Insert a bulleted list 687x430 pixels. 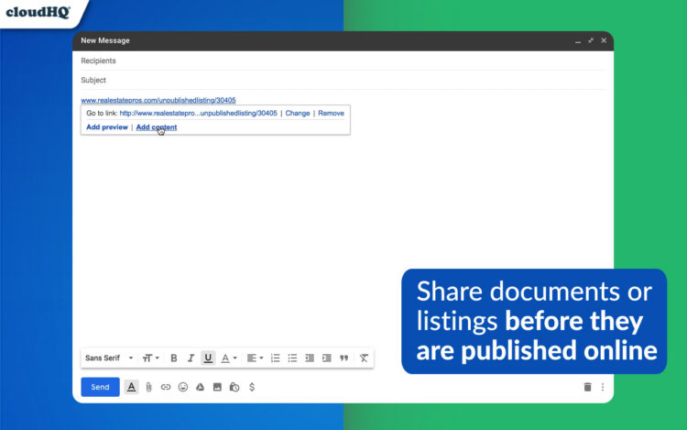pyautogui.click(x=292, y=358)
